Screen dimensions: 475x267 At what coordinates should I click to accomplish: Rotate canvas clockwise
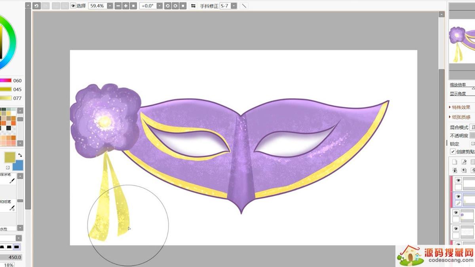coord(175,6)
